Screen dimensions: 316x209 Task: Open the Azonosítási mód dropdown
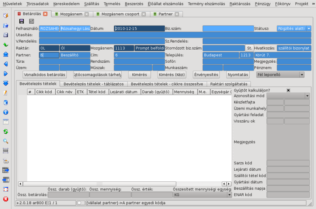coord(307,96)
